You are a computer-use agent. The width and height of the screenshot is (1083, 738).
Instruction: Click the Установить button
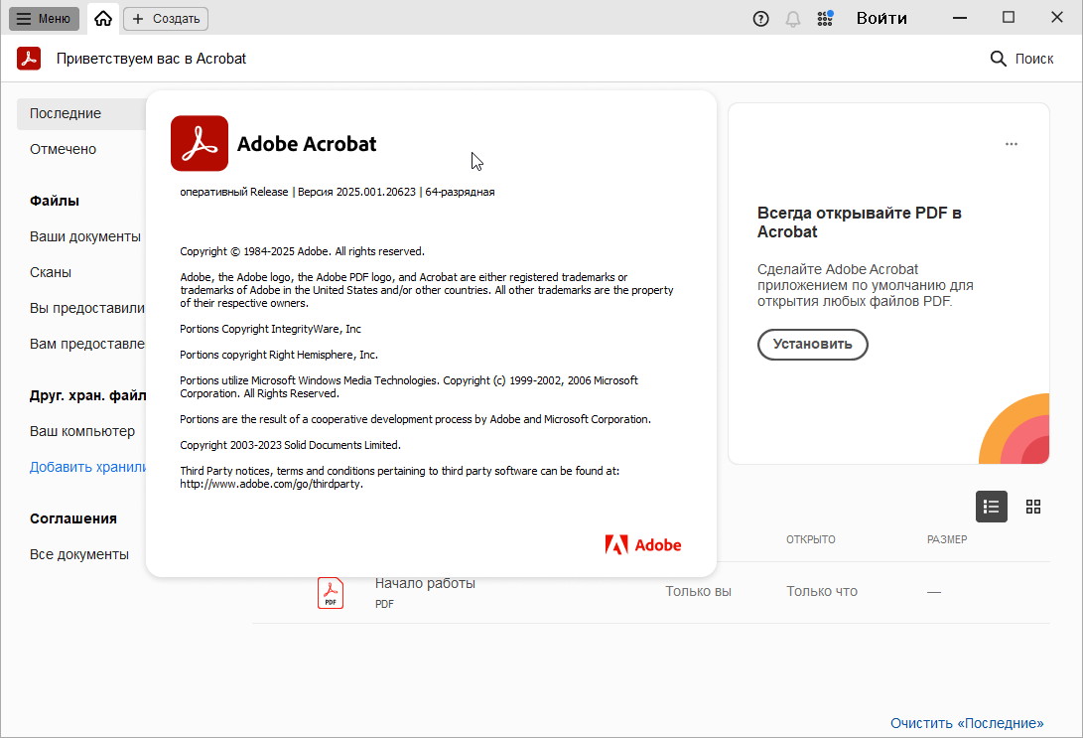pyautogui.click(x=812, y=344)
